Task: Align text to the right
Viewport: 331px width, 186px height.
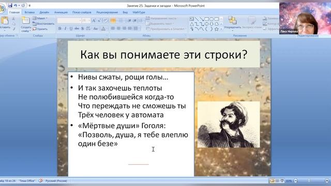Action: click(x=124, y=28)
